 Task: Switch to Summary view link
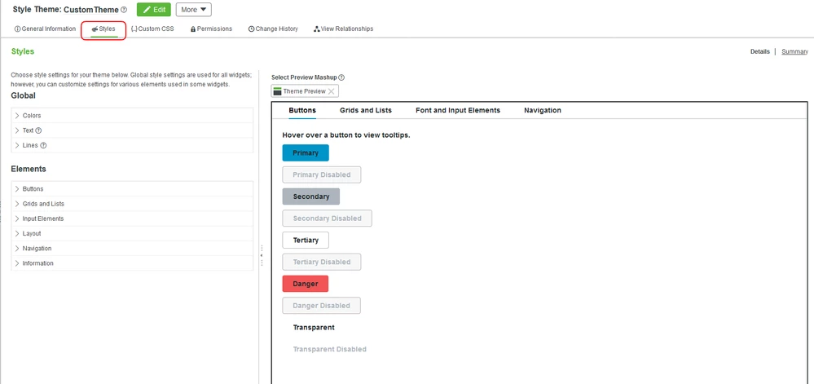794,51
